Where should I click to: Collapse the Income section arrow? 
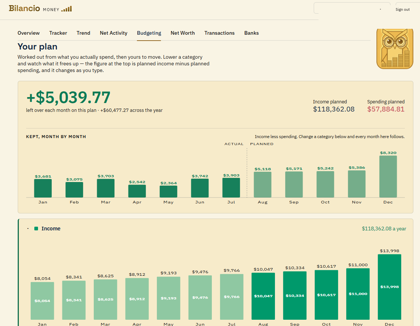[x=28, y=229]
